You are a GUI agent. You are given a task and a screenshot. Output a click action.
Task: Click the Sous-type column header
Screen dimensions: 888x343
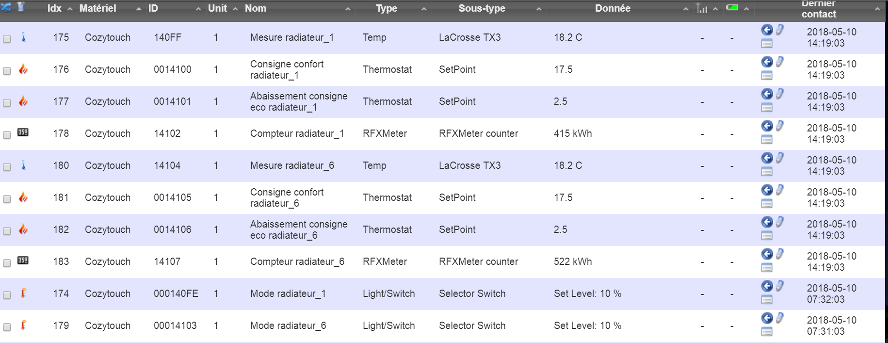tap(482, 8)
